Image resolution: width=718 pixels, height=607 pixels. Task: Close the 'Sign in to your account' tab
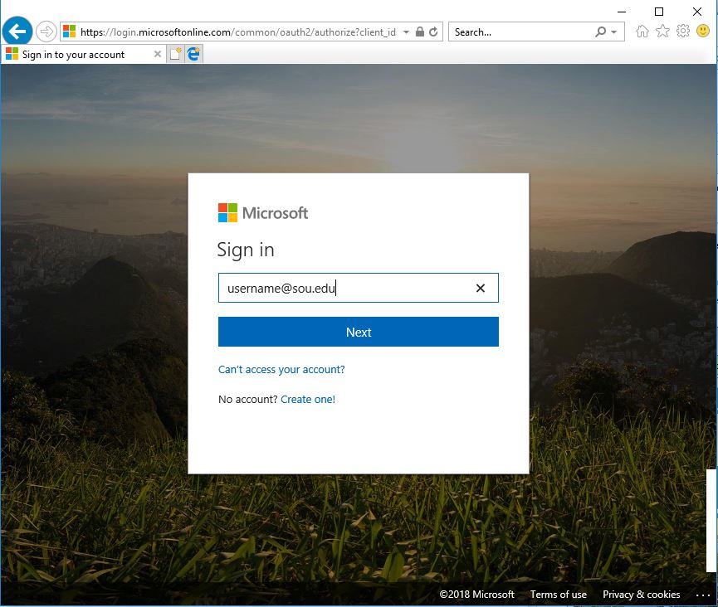point(158,54)
